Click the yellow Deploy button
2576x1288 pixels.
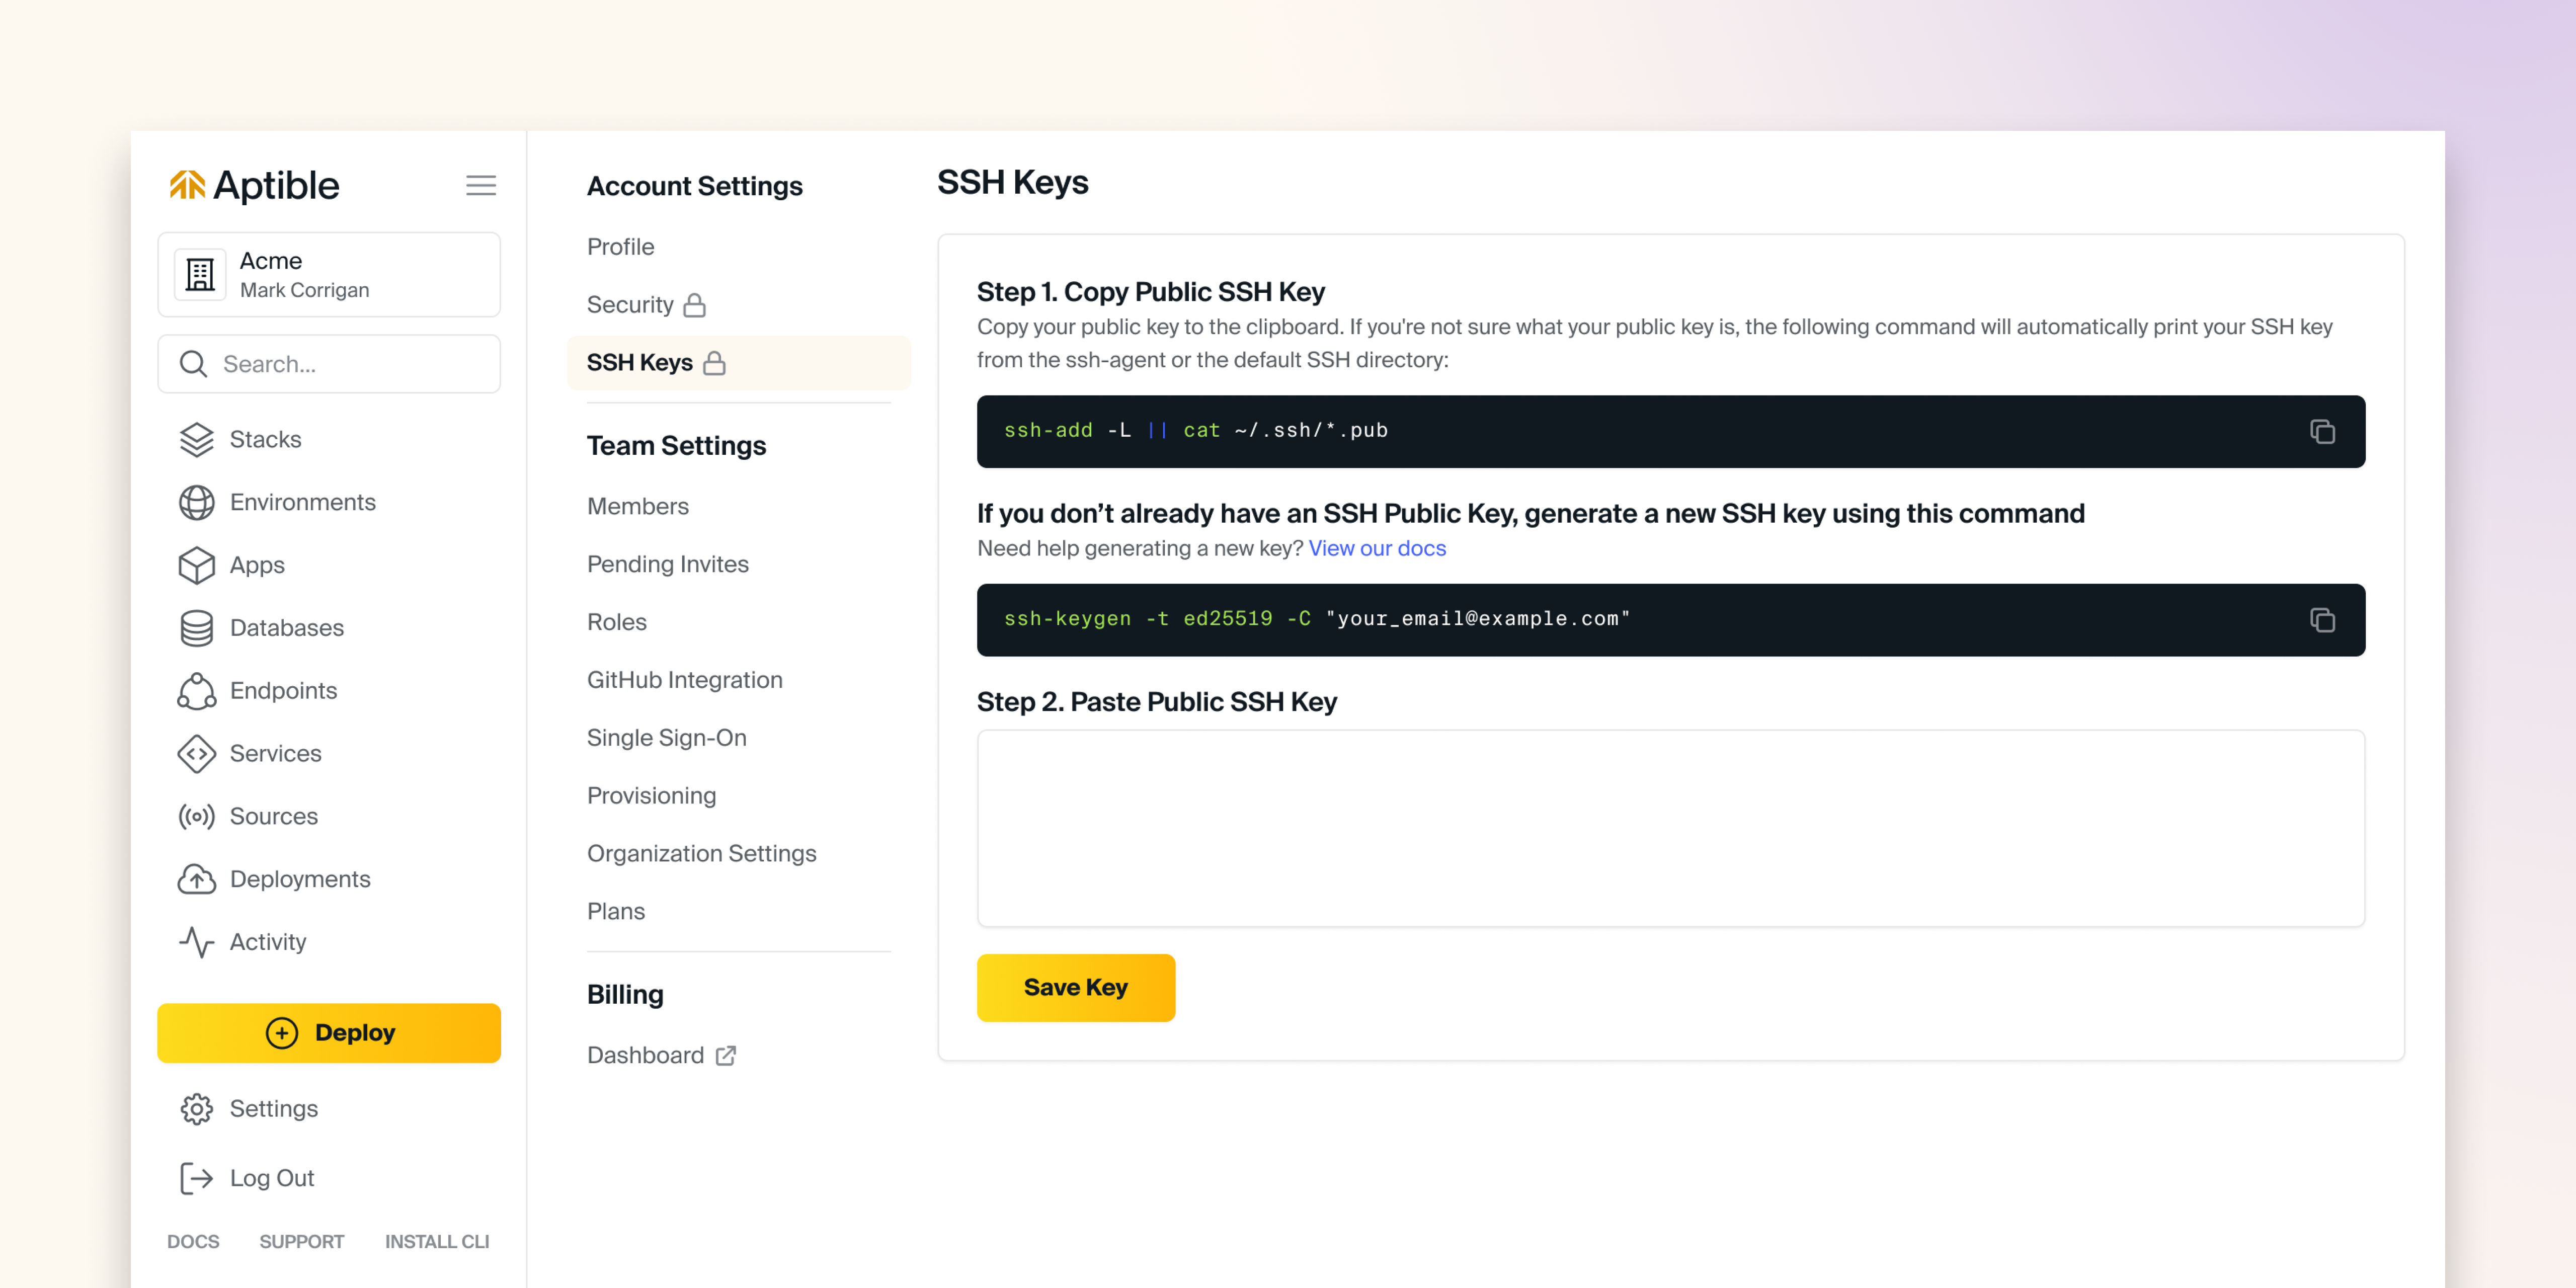(x=328, y=1032)
